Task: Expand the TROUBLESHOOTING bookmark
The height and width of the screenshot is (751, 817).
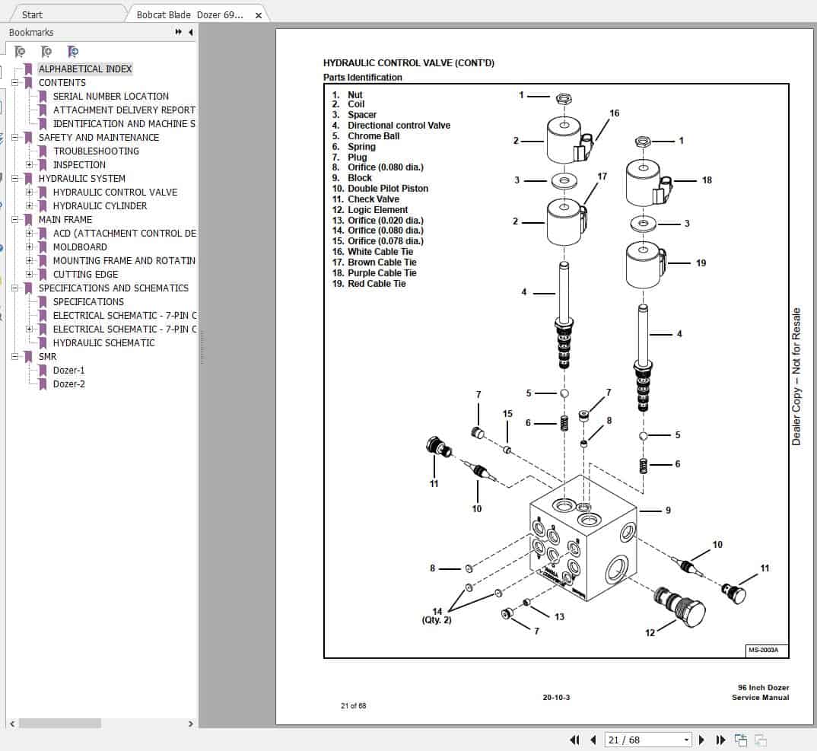Action: [x=28, y=151]
